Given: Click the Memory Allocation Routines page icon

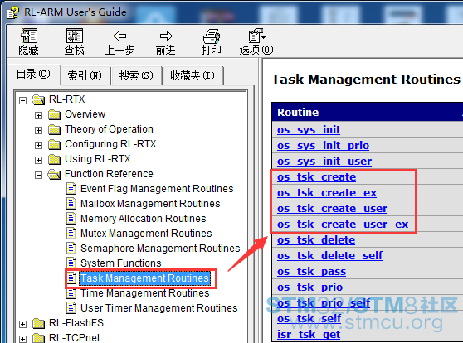Looking at the screenshot, I should [71, 218].
